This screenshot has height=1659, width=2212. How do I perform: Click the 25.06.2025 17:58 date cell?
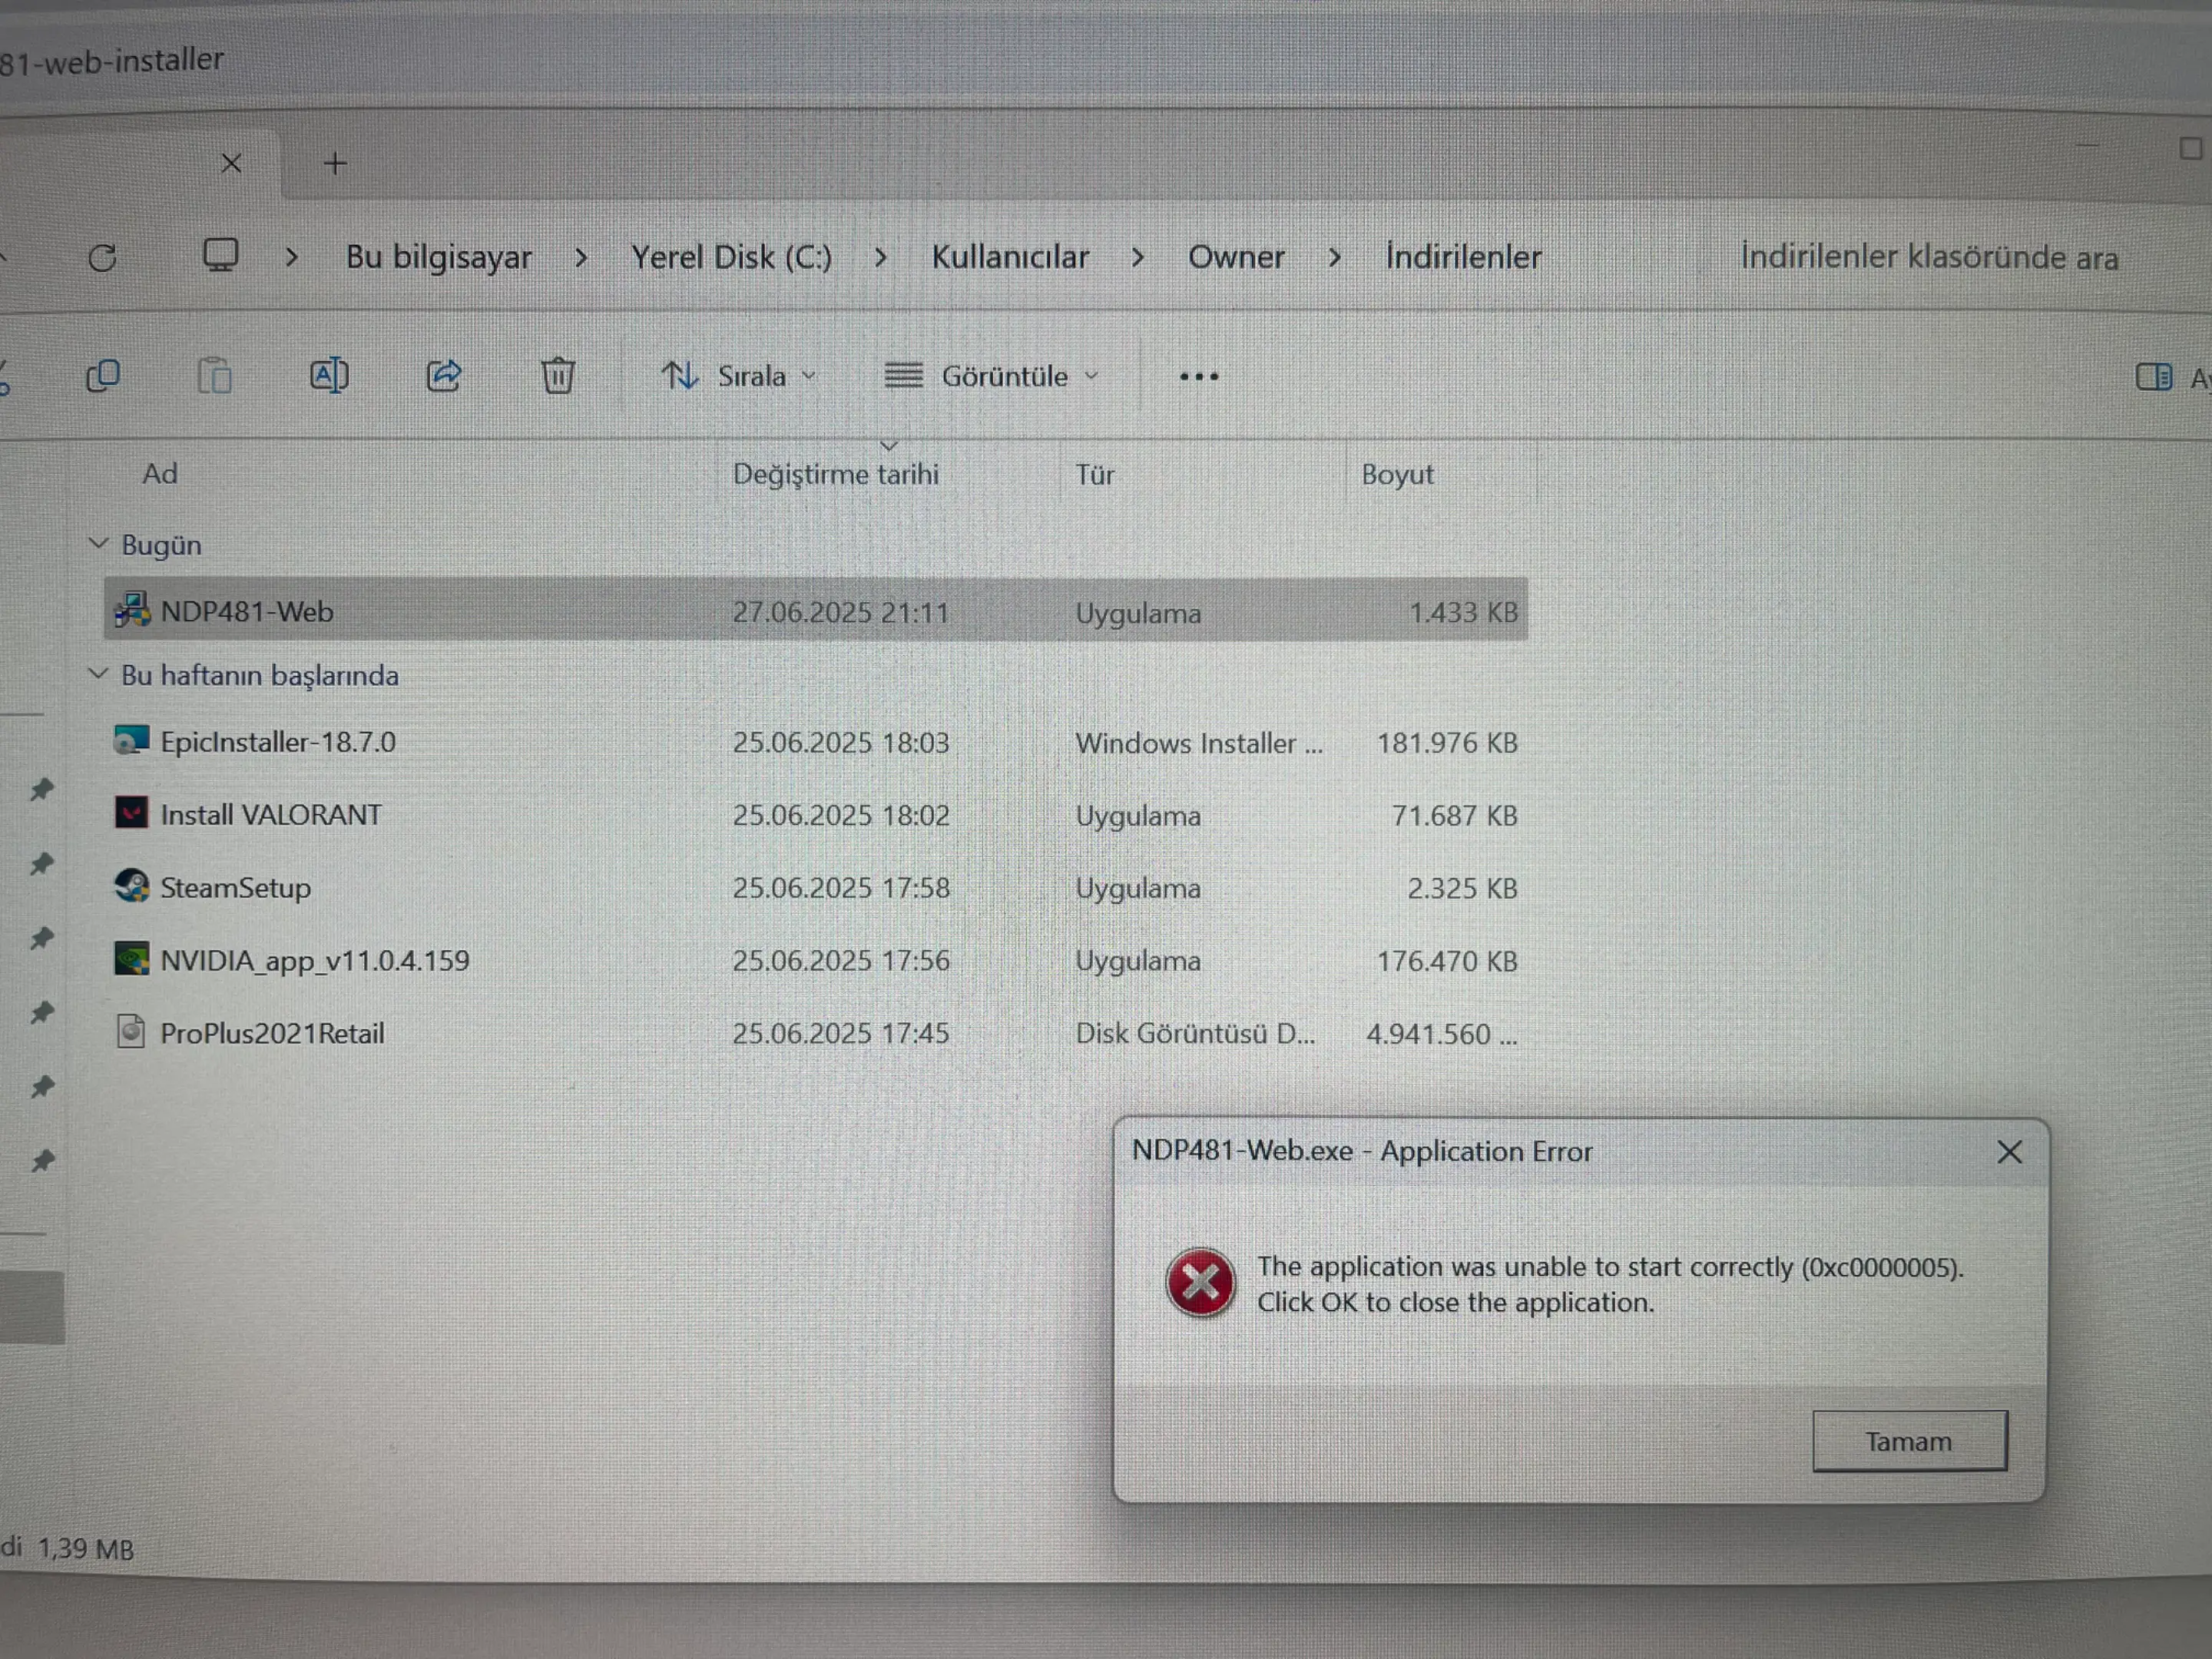coord(840,888)
